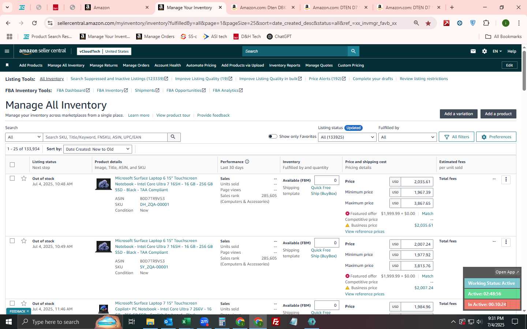Click the View product tour link

coord(173,115)
